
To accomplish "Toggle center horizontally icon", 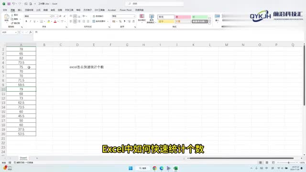I will coord(75,21).
